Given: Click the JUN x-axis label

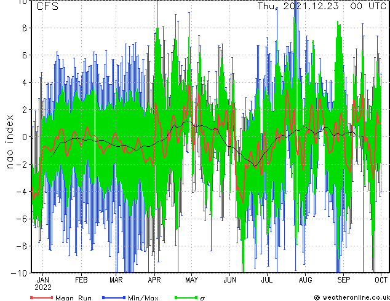Looking at the screenshot, I should click(229, 280).
